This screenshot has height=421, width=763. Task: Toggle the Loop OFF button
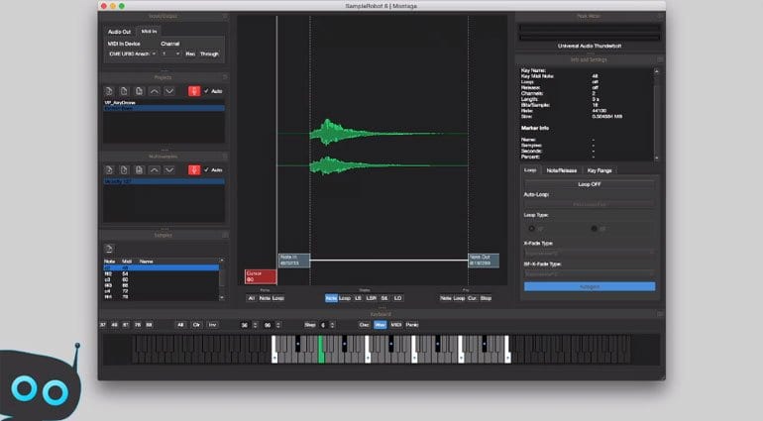[x=590, y=184]
